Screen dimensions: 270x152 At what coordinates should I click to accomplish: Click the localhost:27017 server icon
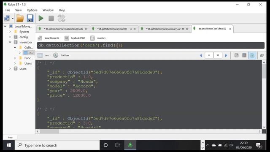pyautogui.click(x=67, y=38)
